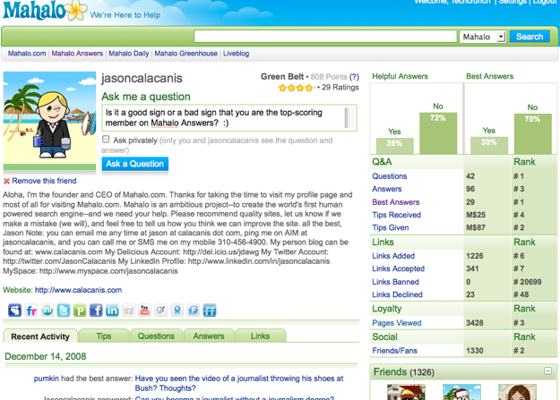Open the Links Banned stat link

tap(395, 282)
